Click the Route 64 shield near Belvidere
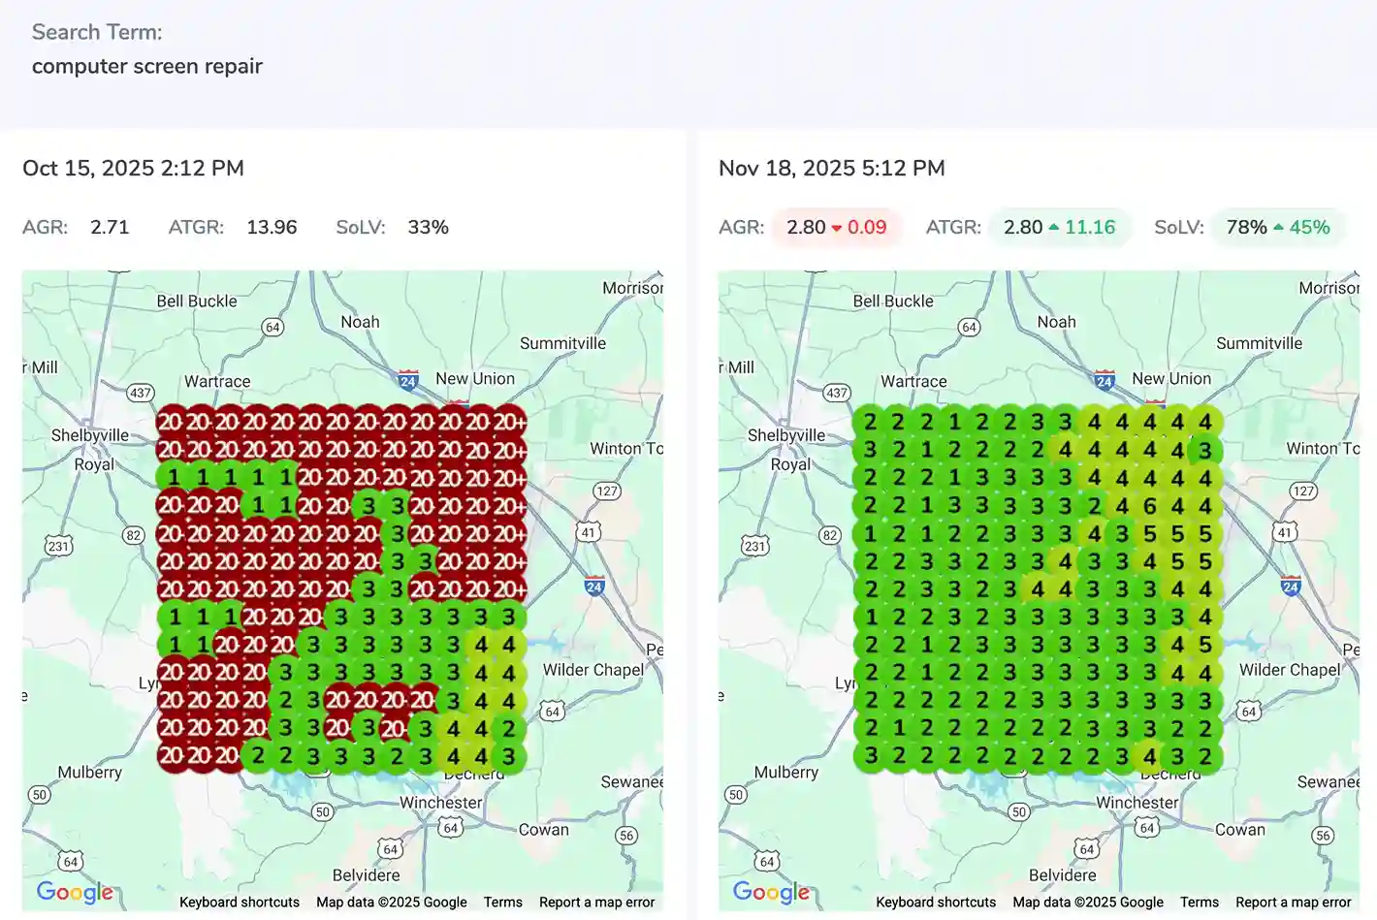 [388, 849]
